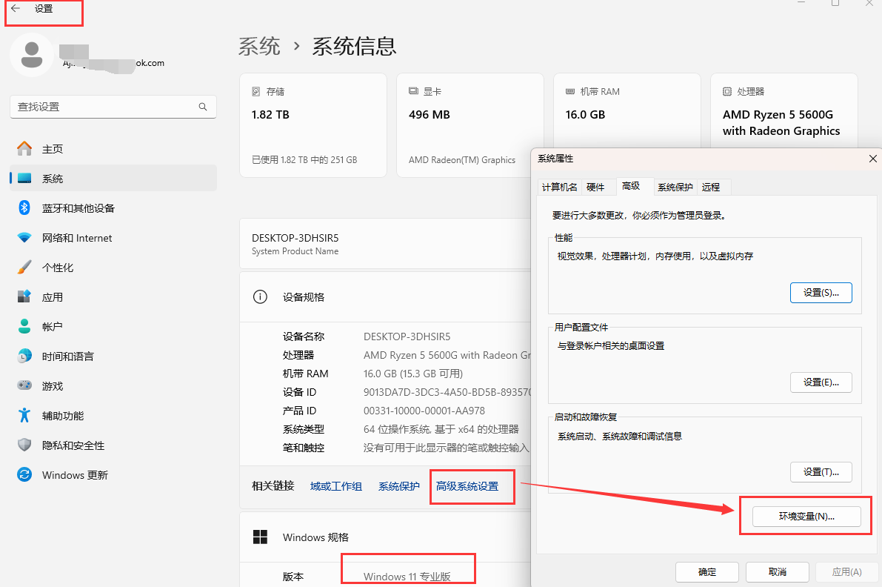This screenshot has width=882, height=587.
Task: Click the System (系统) monitor icon
Action: 24,179
